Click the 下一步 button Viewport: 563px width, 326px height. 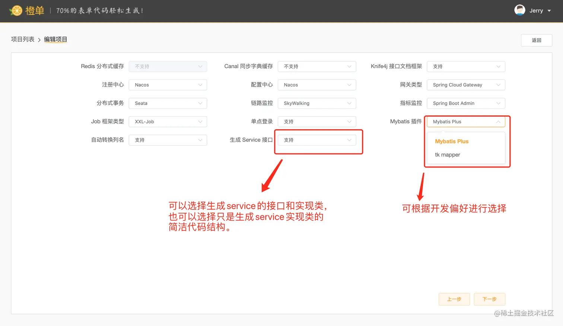[x=489, y=299]
